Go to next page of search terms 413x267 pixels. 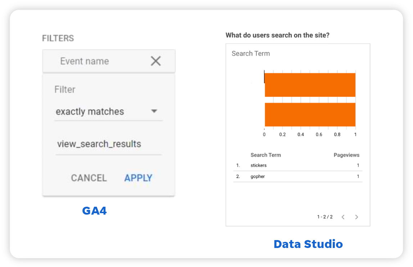[x=357, y=217]
